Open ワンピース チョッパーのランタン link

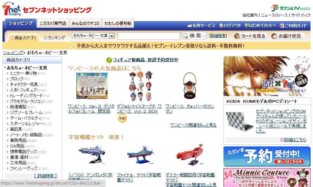coord(190,109)
